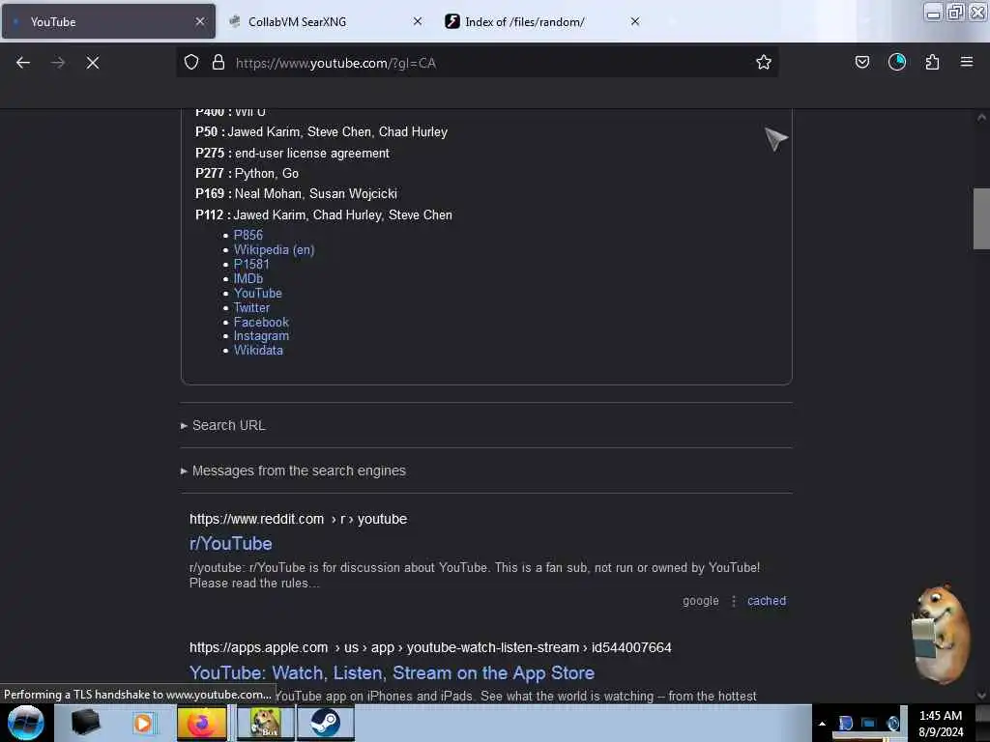The image size is (990, 742).
Task: Show hidden system tray icons
Action: [x=822, y=724]
